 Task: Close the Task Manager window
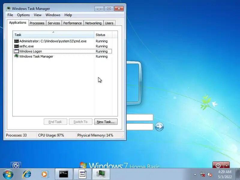119,9
